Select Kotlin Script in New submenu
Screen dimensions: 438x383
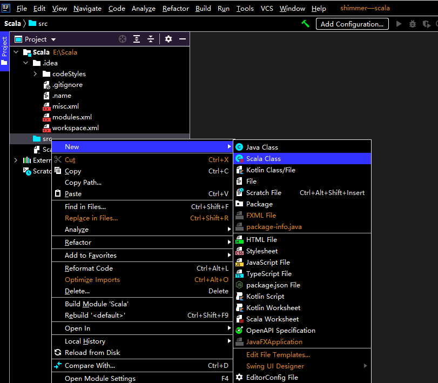[x=302, y=297]
